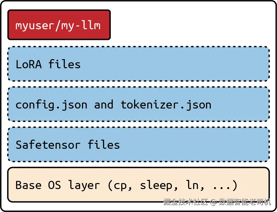
Task: Click "and" between config.json and tokenizer.json
Action: pos(104,104)
